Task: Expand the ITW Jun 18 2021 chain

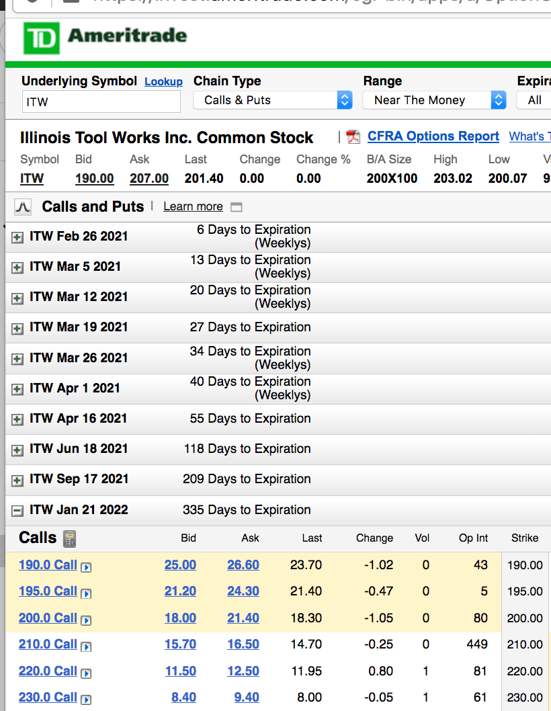Action: click(17, 450)
